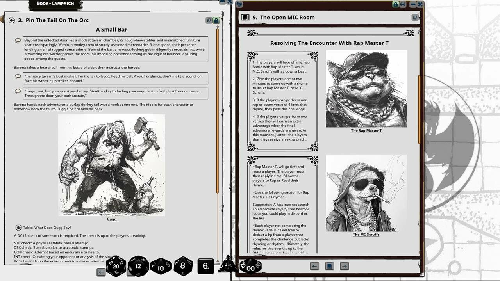Unlock the Book - Campaign window lock

(x=216, y=20)
